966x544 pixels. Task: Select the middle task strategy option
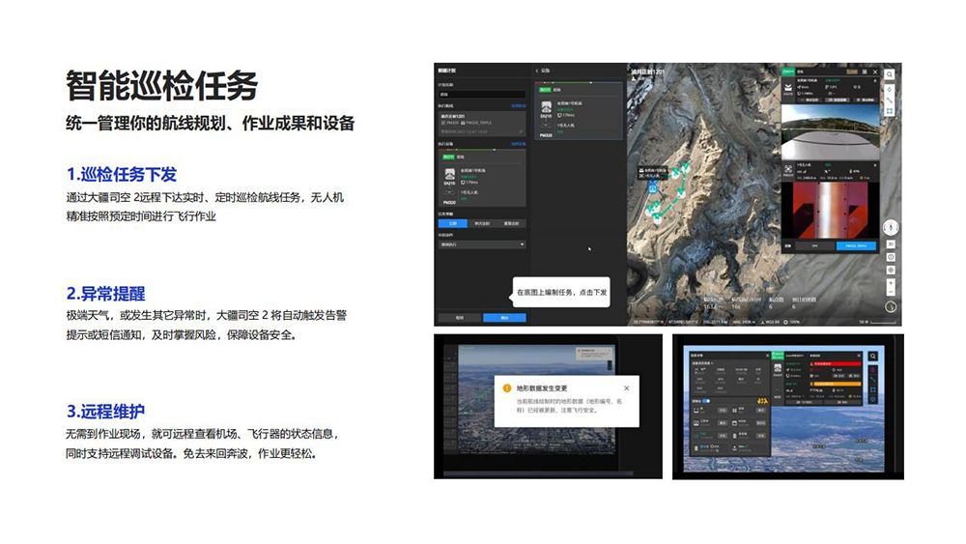coord(482,222)
